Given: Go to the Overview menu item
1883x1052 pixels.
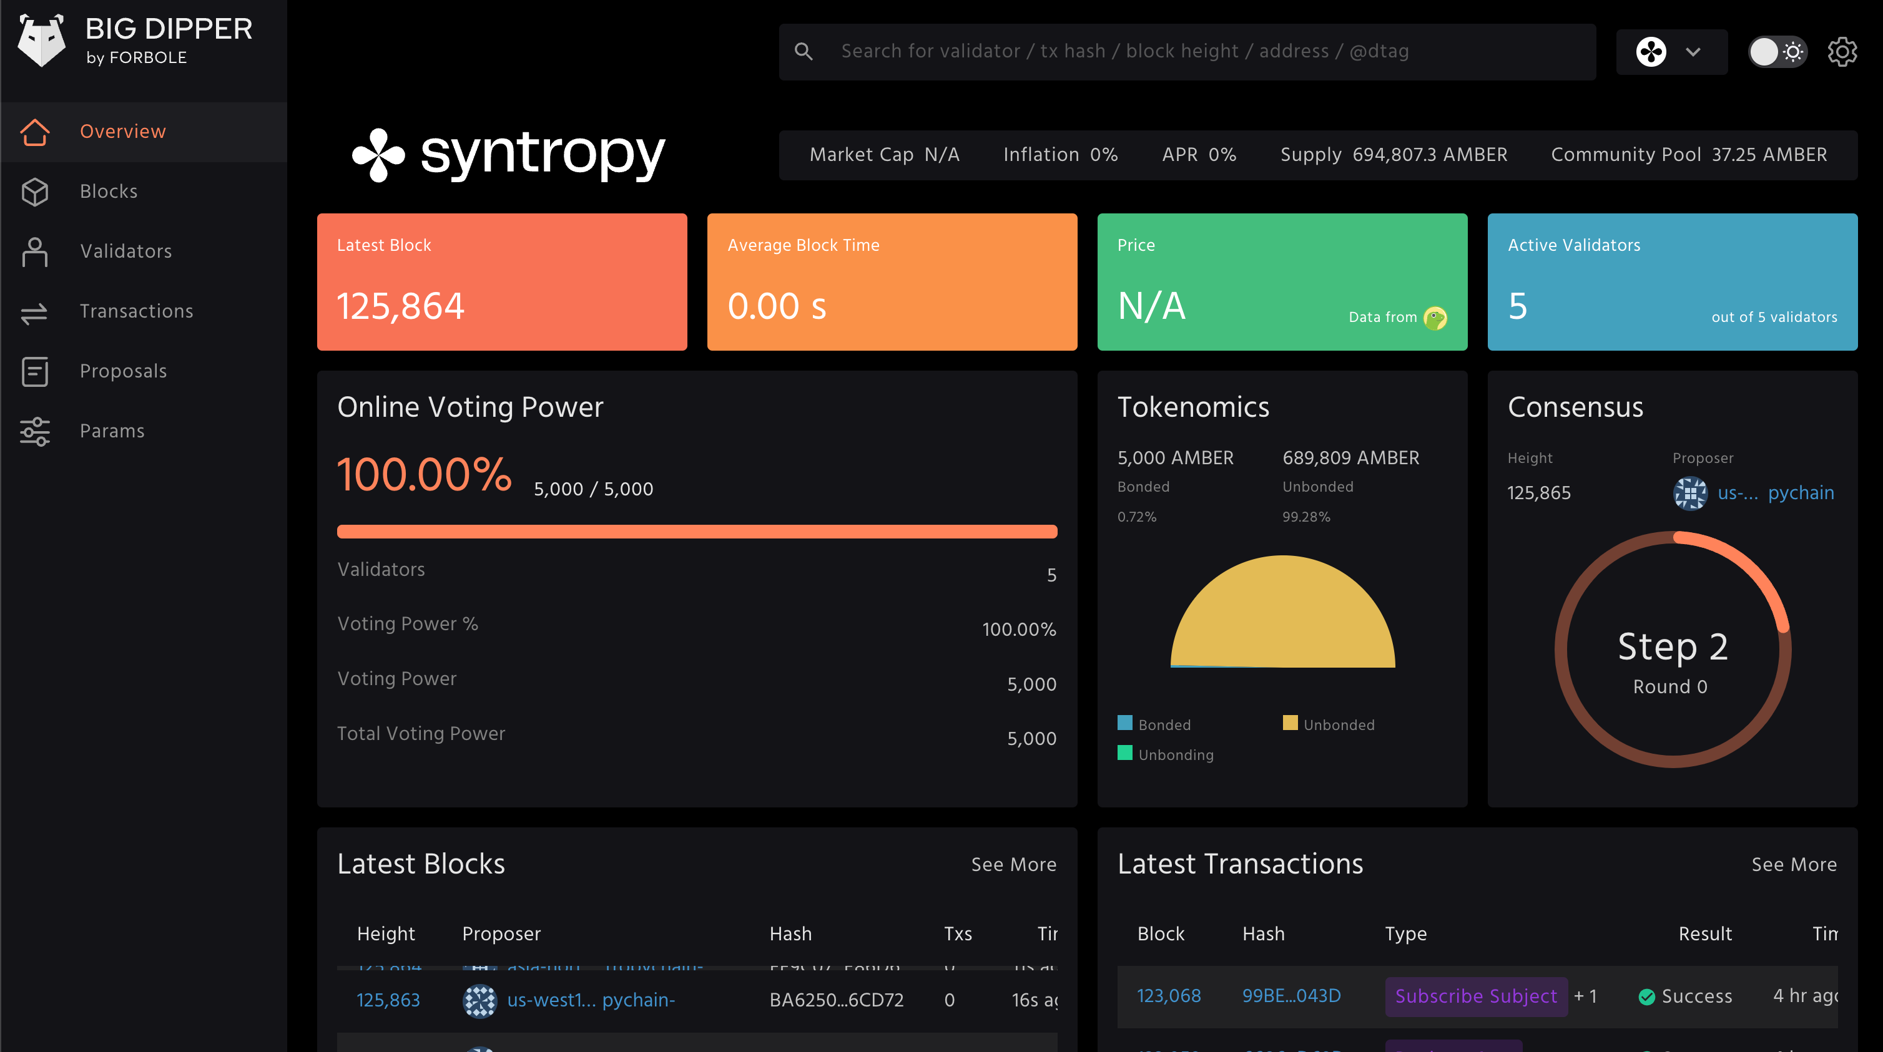Looking at the screenshot, I should [x=122, y=132].
